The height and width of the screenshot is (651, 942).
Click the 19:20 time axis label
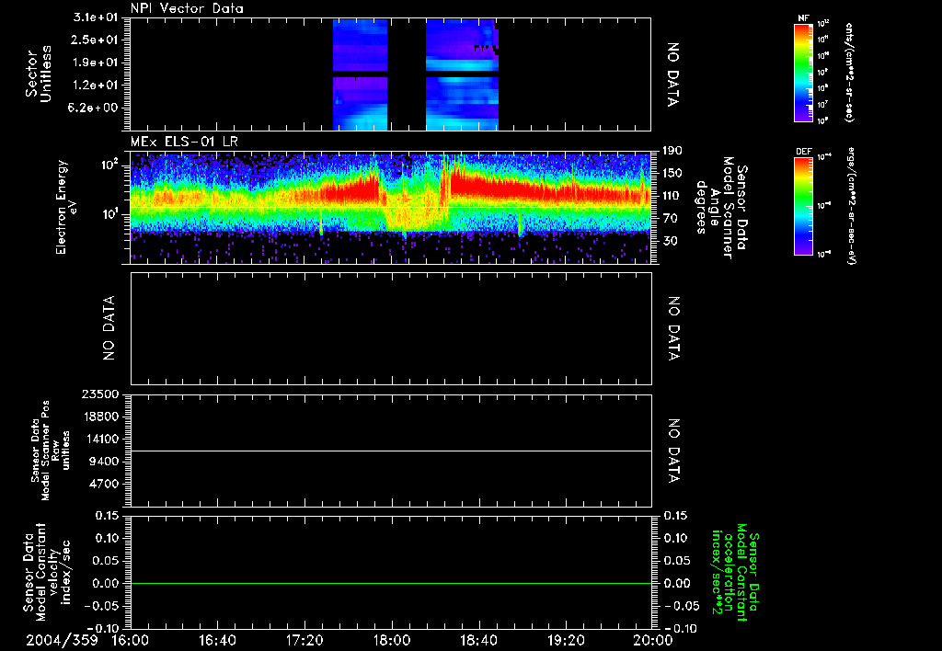click(566, 640)
